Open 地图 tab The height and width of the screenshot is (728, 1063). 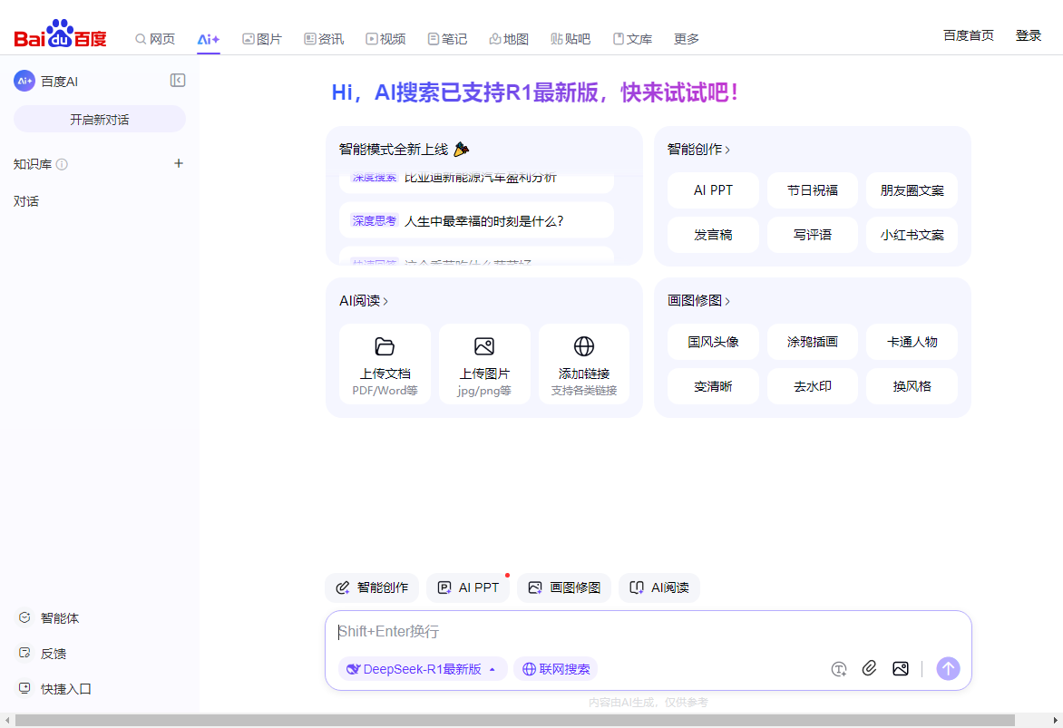tap(509, 39)
